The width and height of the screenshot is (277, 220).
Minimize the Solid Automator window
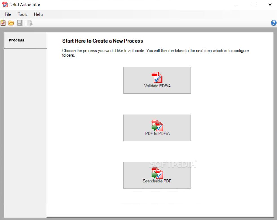coord(237,5)
